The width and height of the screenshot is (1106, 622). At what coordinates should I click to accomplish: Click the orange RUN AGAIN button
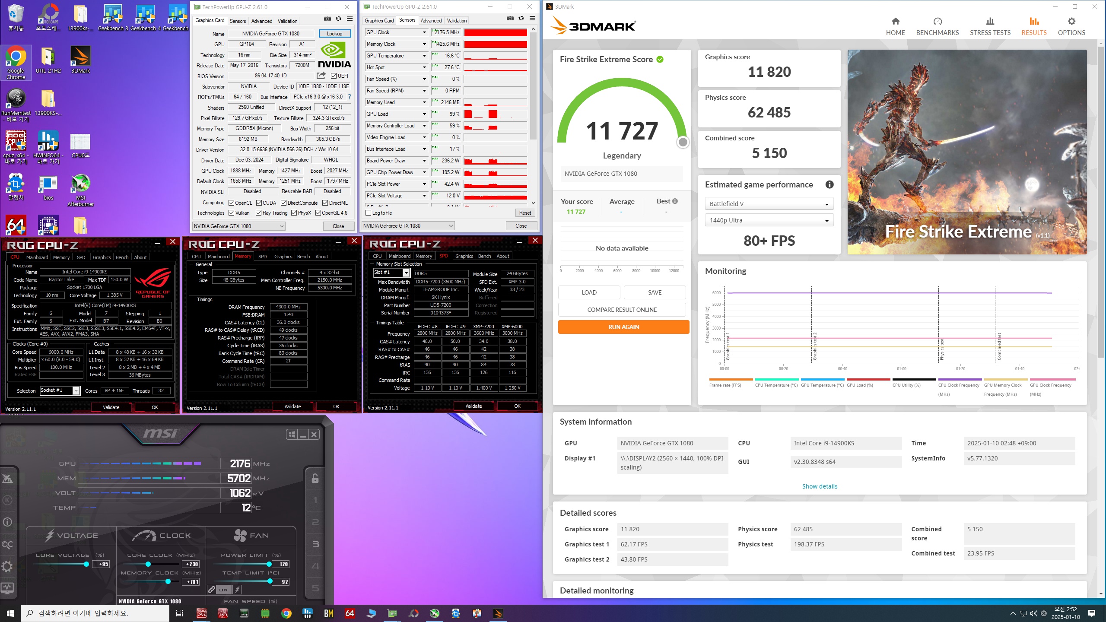click(623, 327)
